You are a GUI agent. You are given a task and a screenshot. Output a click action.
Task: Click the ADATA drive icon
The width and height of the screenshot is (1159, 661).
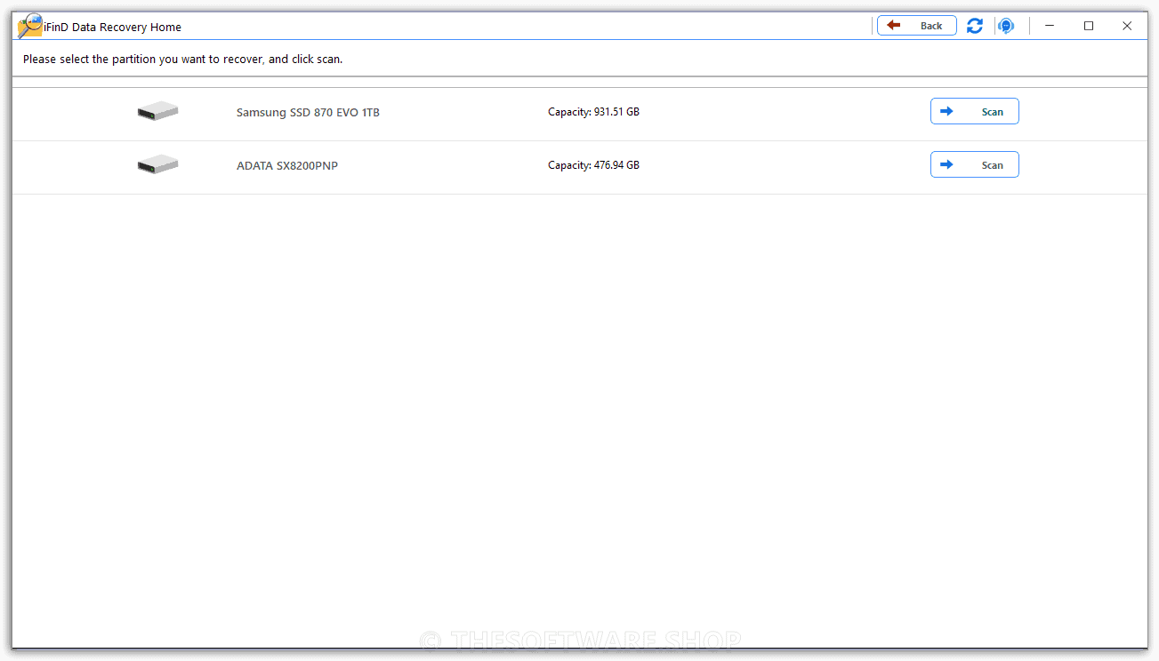click(x=157, y=164)
